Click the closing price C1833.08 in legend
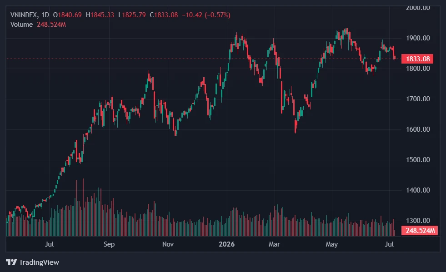Viewport: 446px width, 272px height. pos(164,15)
